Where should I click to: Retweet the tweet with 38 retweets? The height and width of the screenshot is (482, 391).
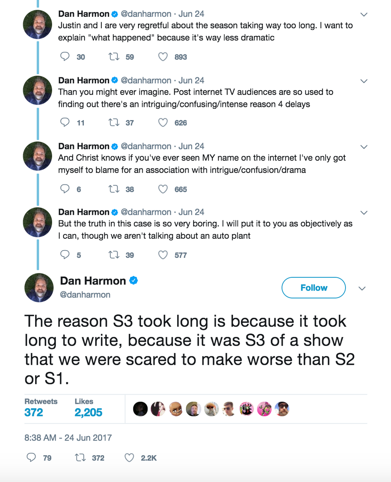click(114, 189)
